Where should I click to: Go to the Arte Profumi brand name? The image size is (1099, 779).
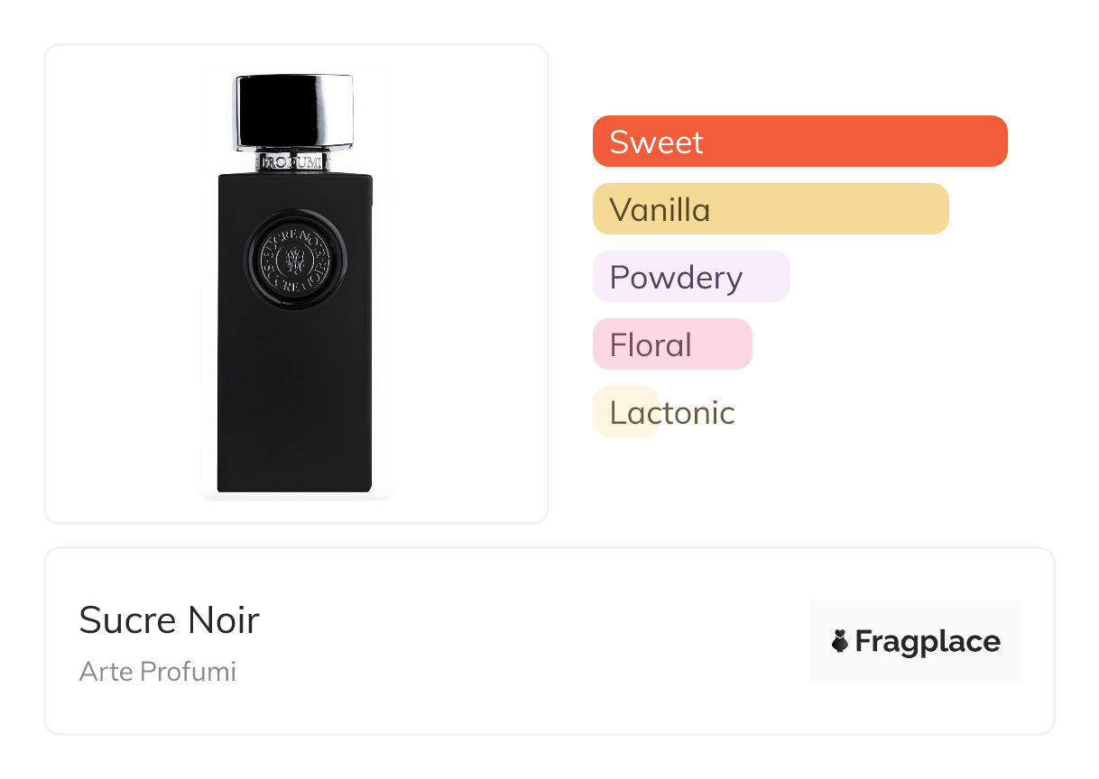tap(158, 672)
